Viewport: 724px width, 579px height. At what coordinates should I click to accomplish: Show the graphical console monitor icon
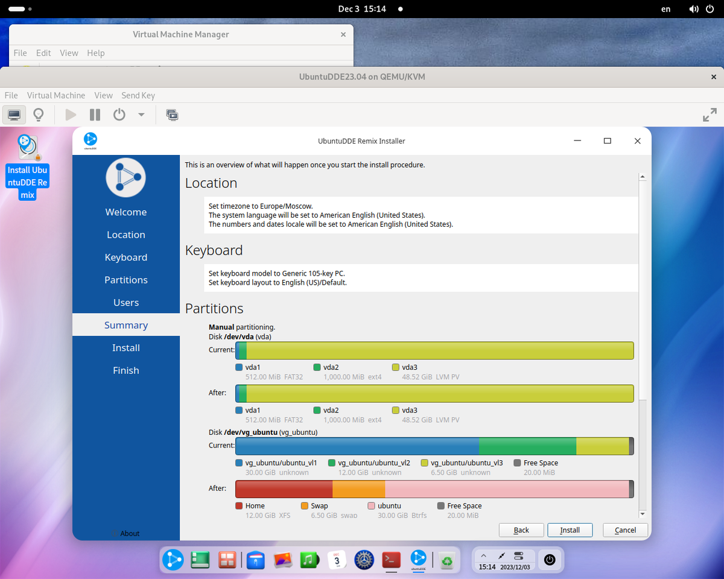(x=14, y=114)
